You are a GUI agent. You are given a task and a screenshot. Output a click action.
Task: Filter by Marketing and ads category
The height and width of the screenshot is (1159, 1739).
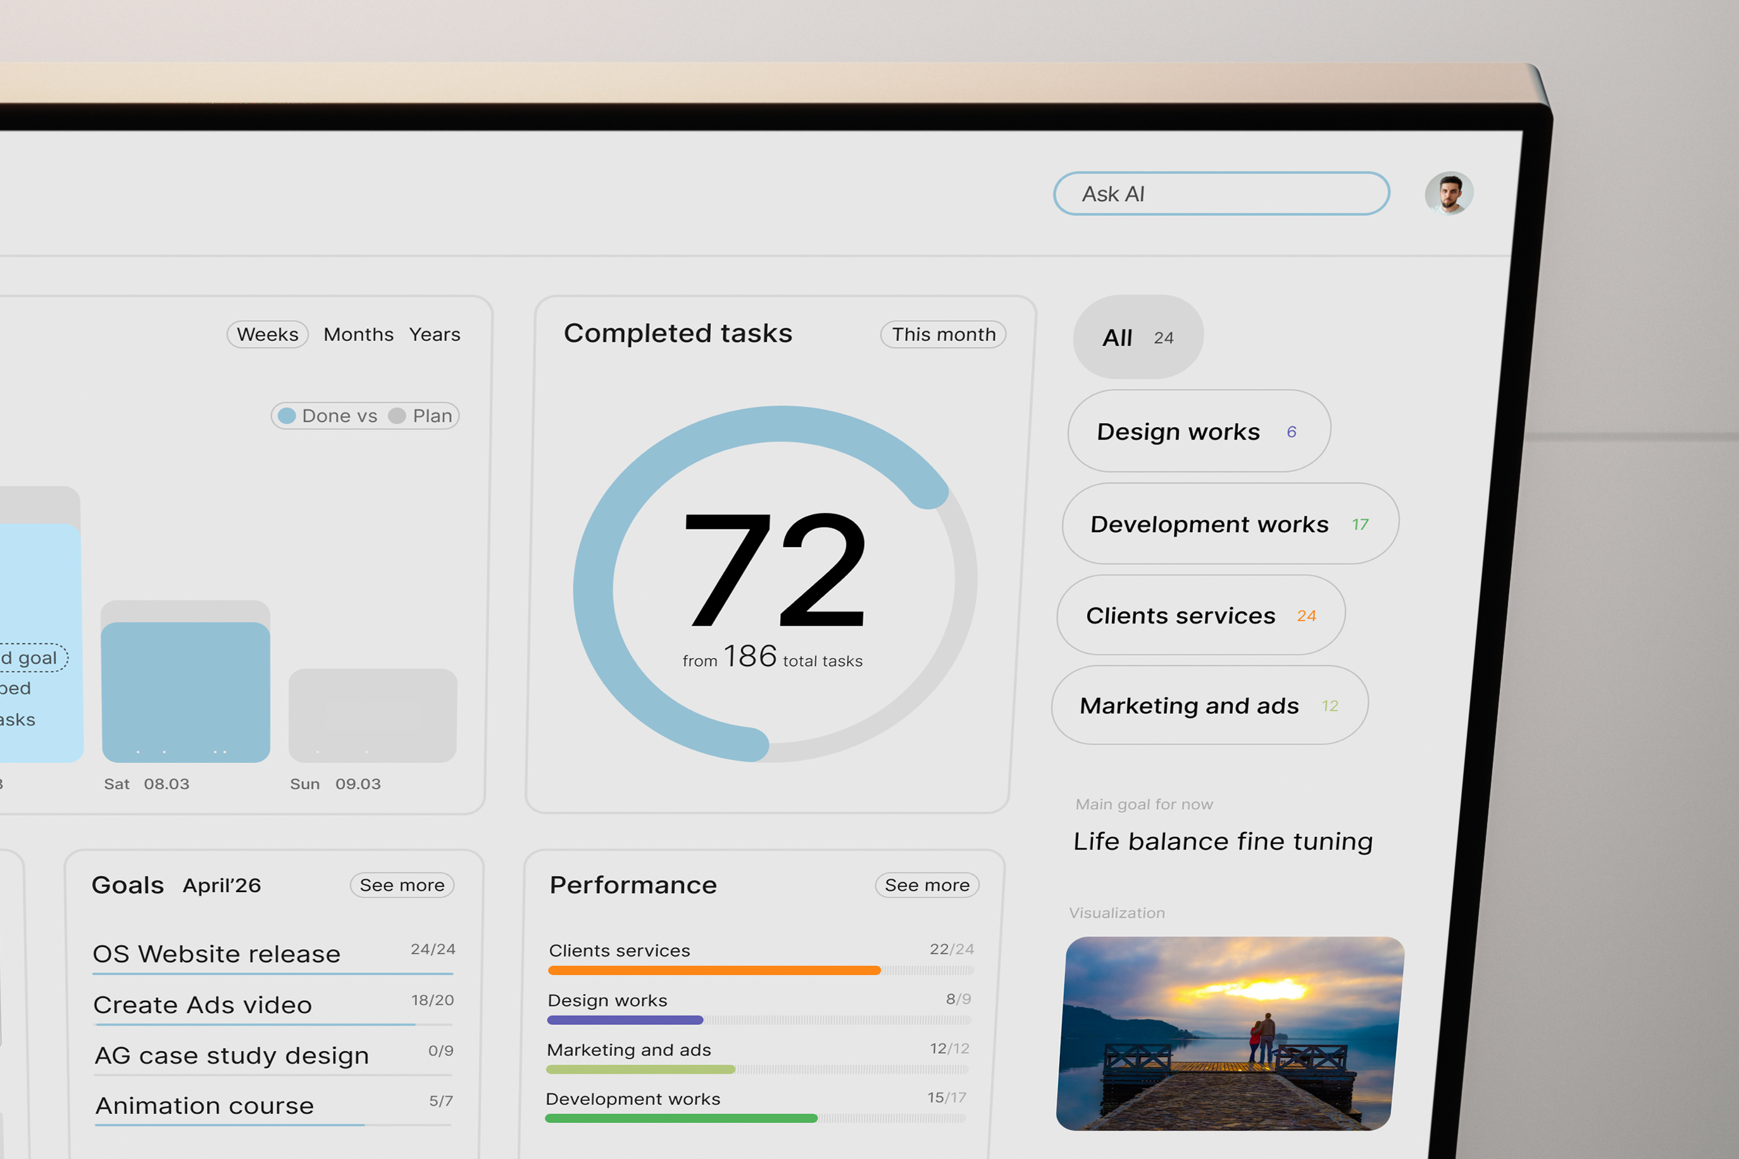click(x=1209, y=705)
